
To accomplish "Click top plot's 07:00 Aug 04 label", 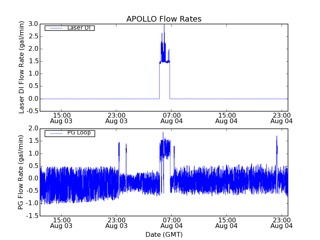I will [x=172, y=118].
